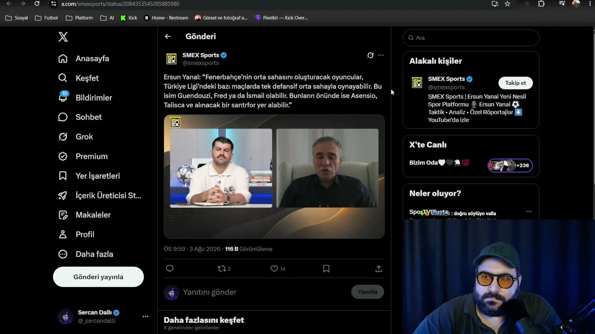Open Sohbet messages
595x334 pixels.
(x=80, y=117)
